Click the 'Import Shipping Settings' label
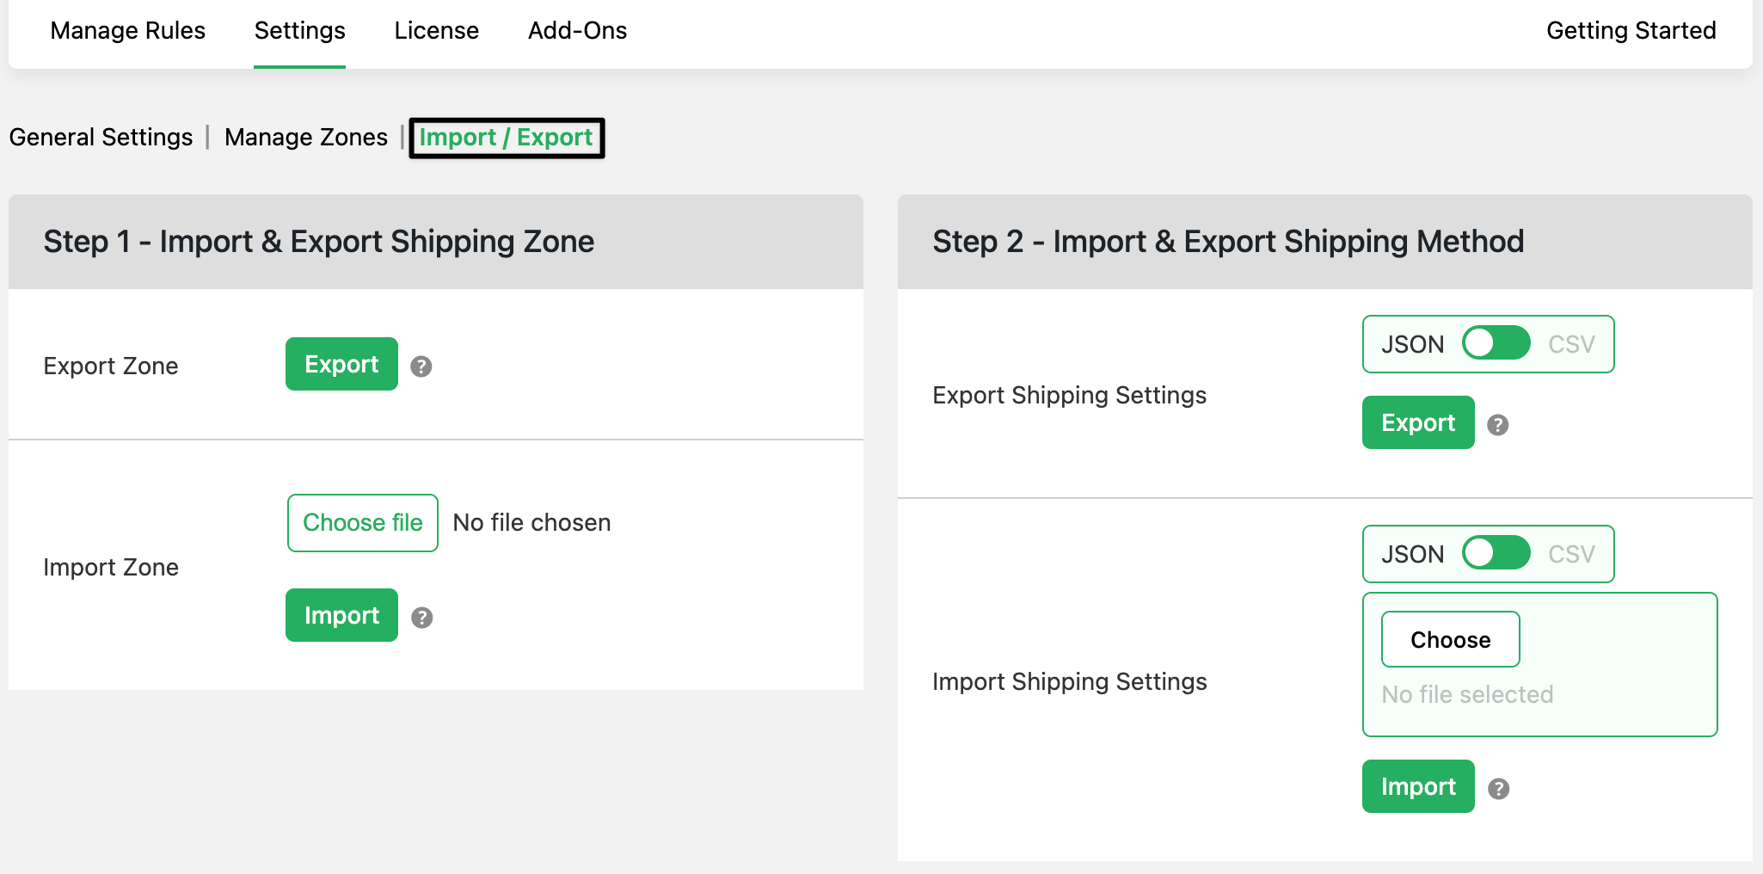Screen dimensions: 1763x874 click(x=1070, y=682)
